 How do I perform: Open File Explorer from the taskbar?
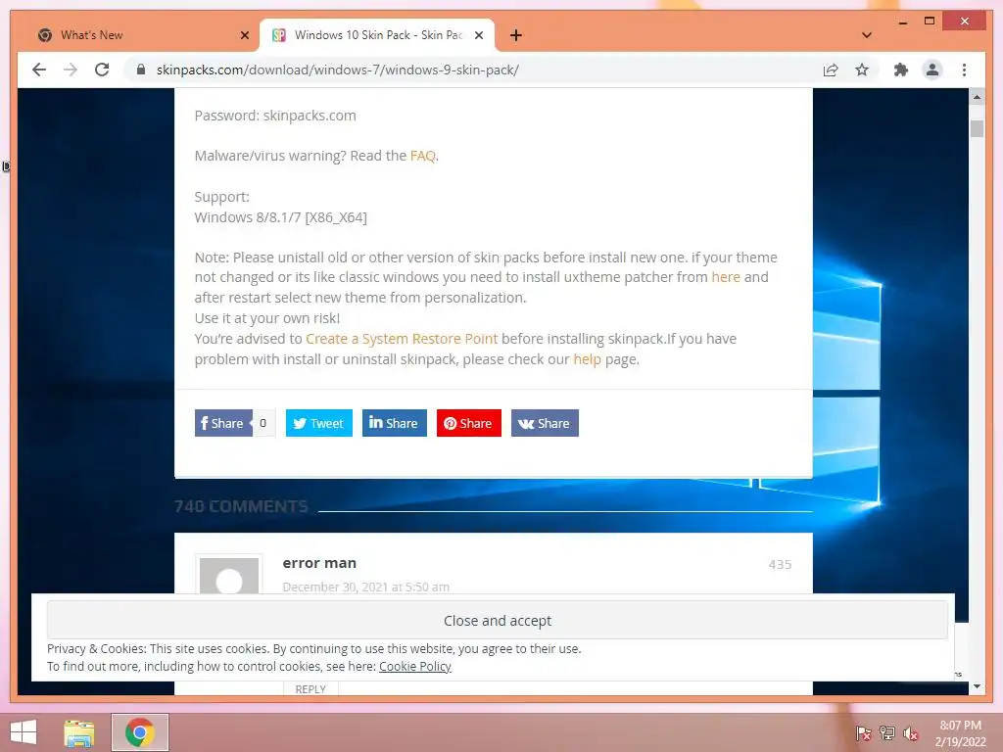78,732
